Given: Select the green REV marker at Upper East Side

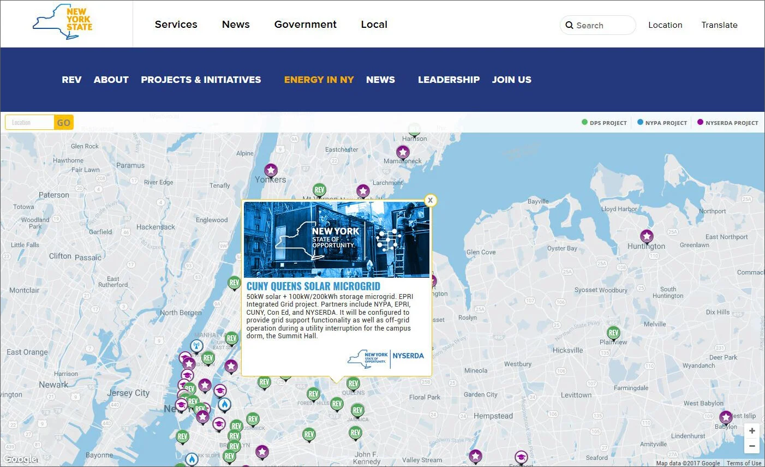Looking at the screenshot, I should tap(231, 338).
